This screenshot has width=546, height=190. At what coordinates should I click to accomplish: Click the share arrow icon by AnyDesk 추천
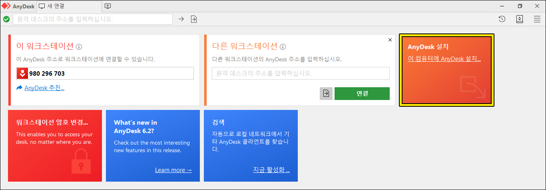pyautogui.click(x=20, y=88)
